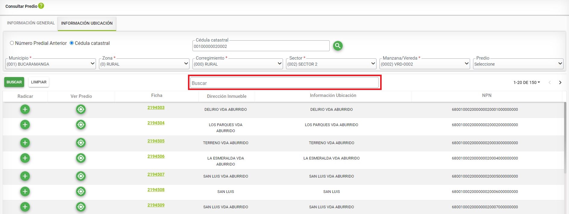Radicar the predio with ficha 2194503
The width and height of the screenshot is (569, 214).
pos(25,109)
